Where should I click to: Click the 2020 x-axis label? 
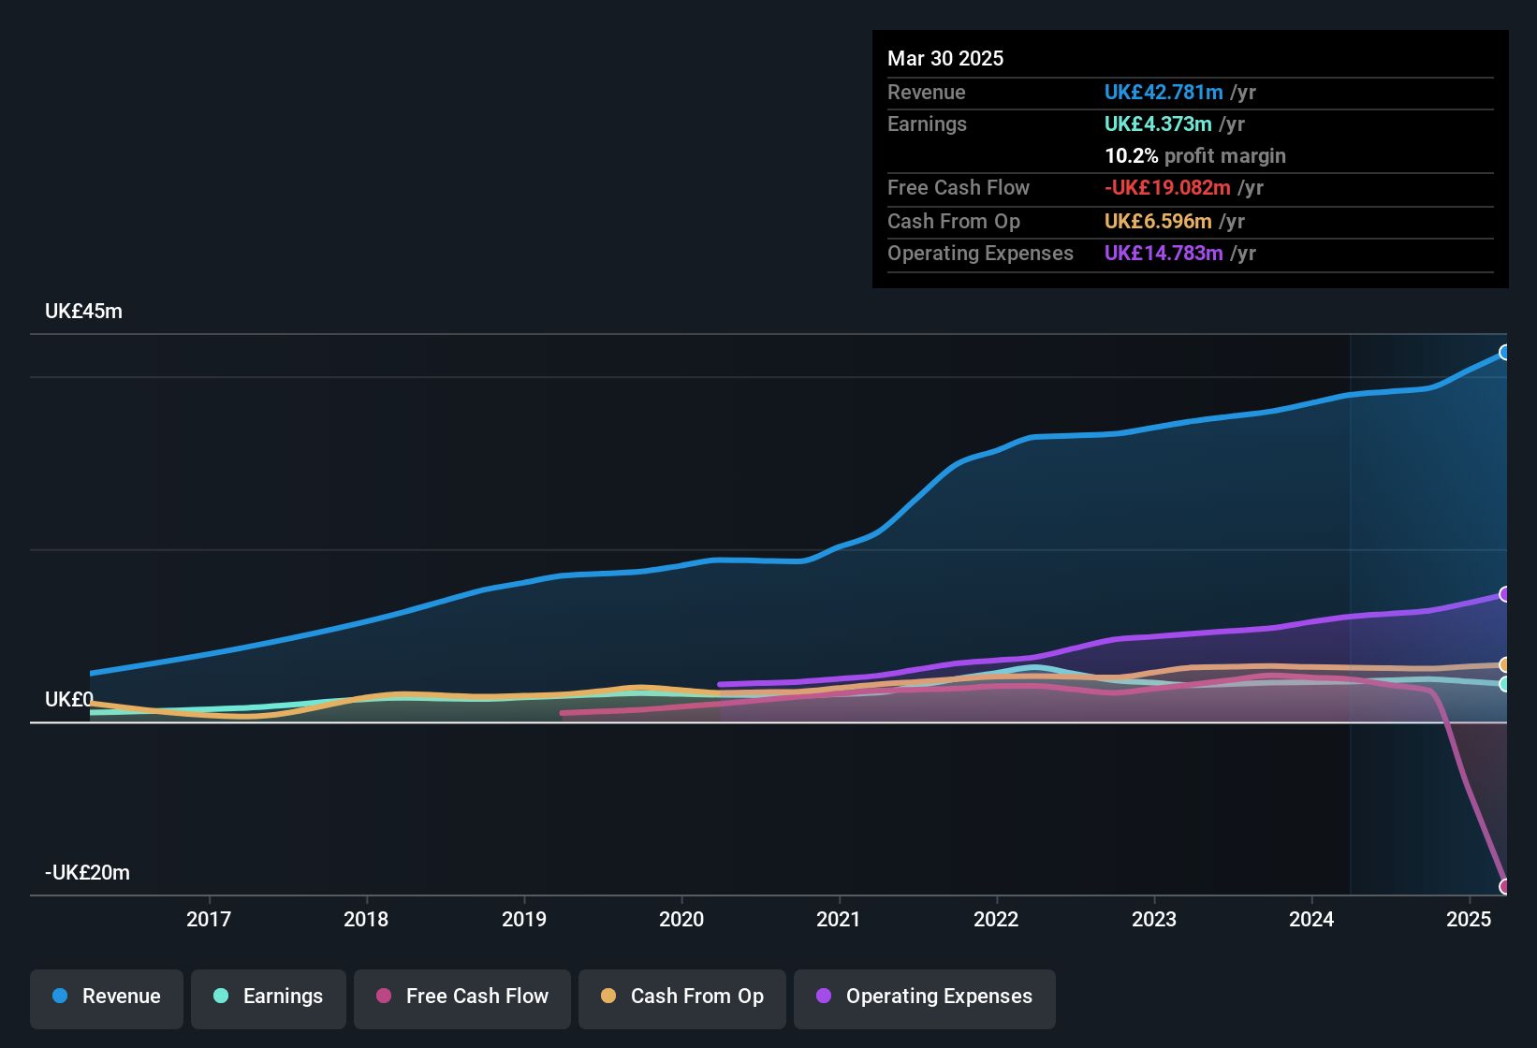point(681,919)
